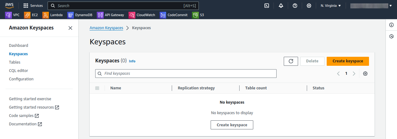
Task: Open the CloudShell terminal icon
Action: (267, 6)
